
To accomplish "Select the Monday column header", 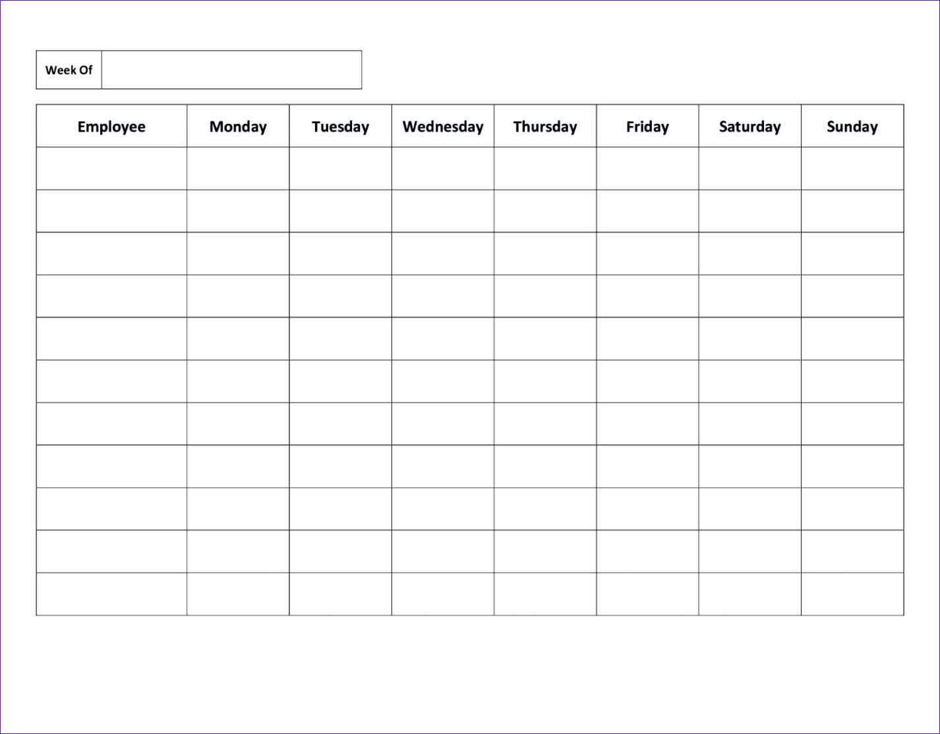I will [x=238, y=126].
